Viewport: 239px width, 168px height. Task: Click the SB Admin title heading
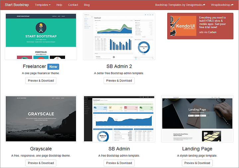[x=119, y=149]
